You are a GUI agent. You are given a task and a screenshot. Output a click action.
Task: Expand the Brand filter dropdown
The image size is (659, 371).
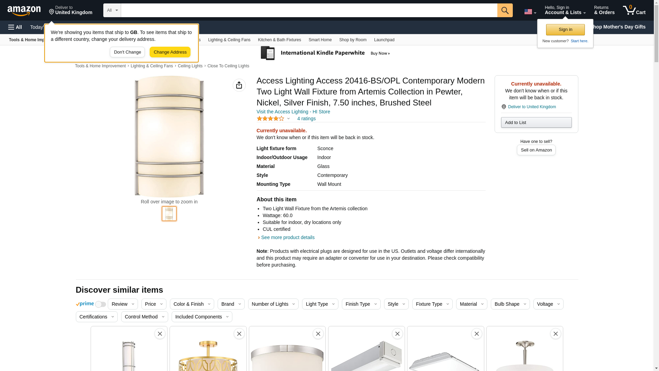tap(231, 304)
